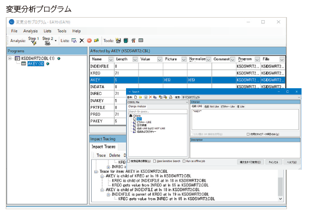The width and height of the screenshot is (313, 218).
Task: Open the Length column filter dropdown
Action: click(135, 59)
